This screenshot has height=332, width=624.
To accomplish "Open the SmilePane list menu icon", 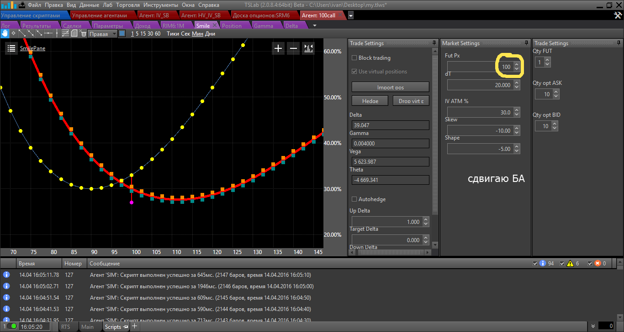I will [11, 48].
